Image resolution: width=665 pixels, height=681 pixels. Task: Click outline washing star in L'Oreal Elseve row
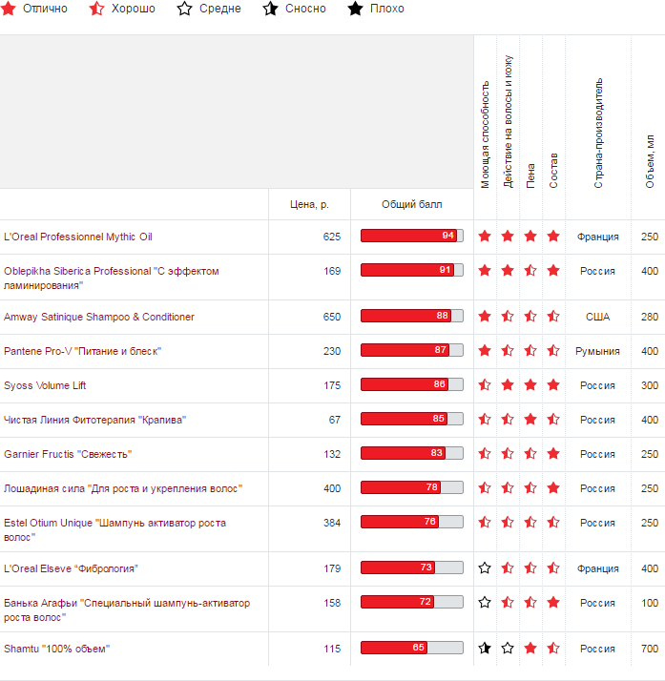(x=485, y=567)
